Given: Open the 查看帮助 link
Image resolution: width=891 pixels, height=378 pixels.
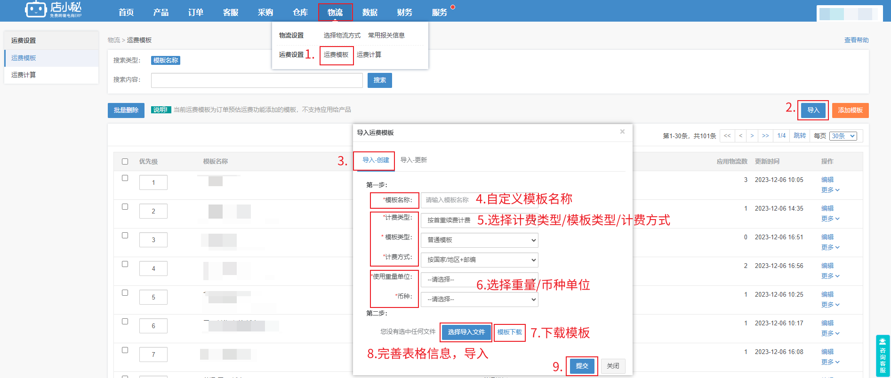Looking at the screenshot, I should pyautogui.click(x=856, y=40).
